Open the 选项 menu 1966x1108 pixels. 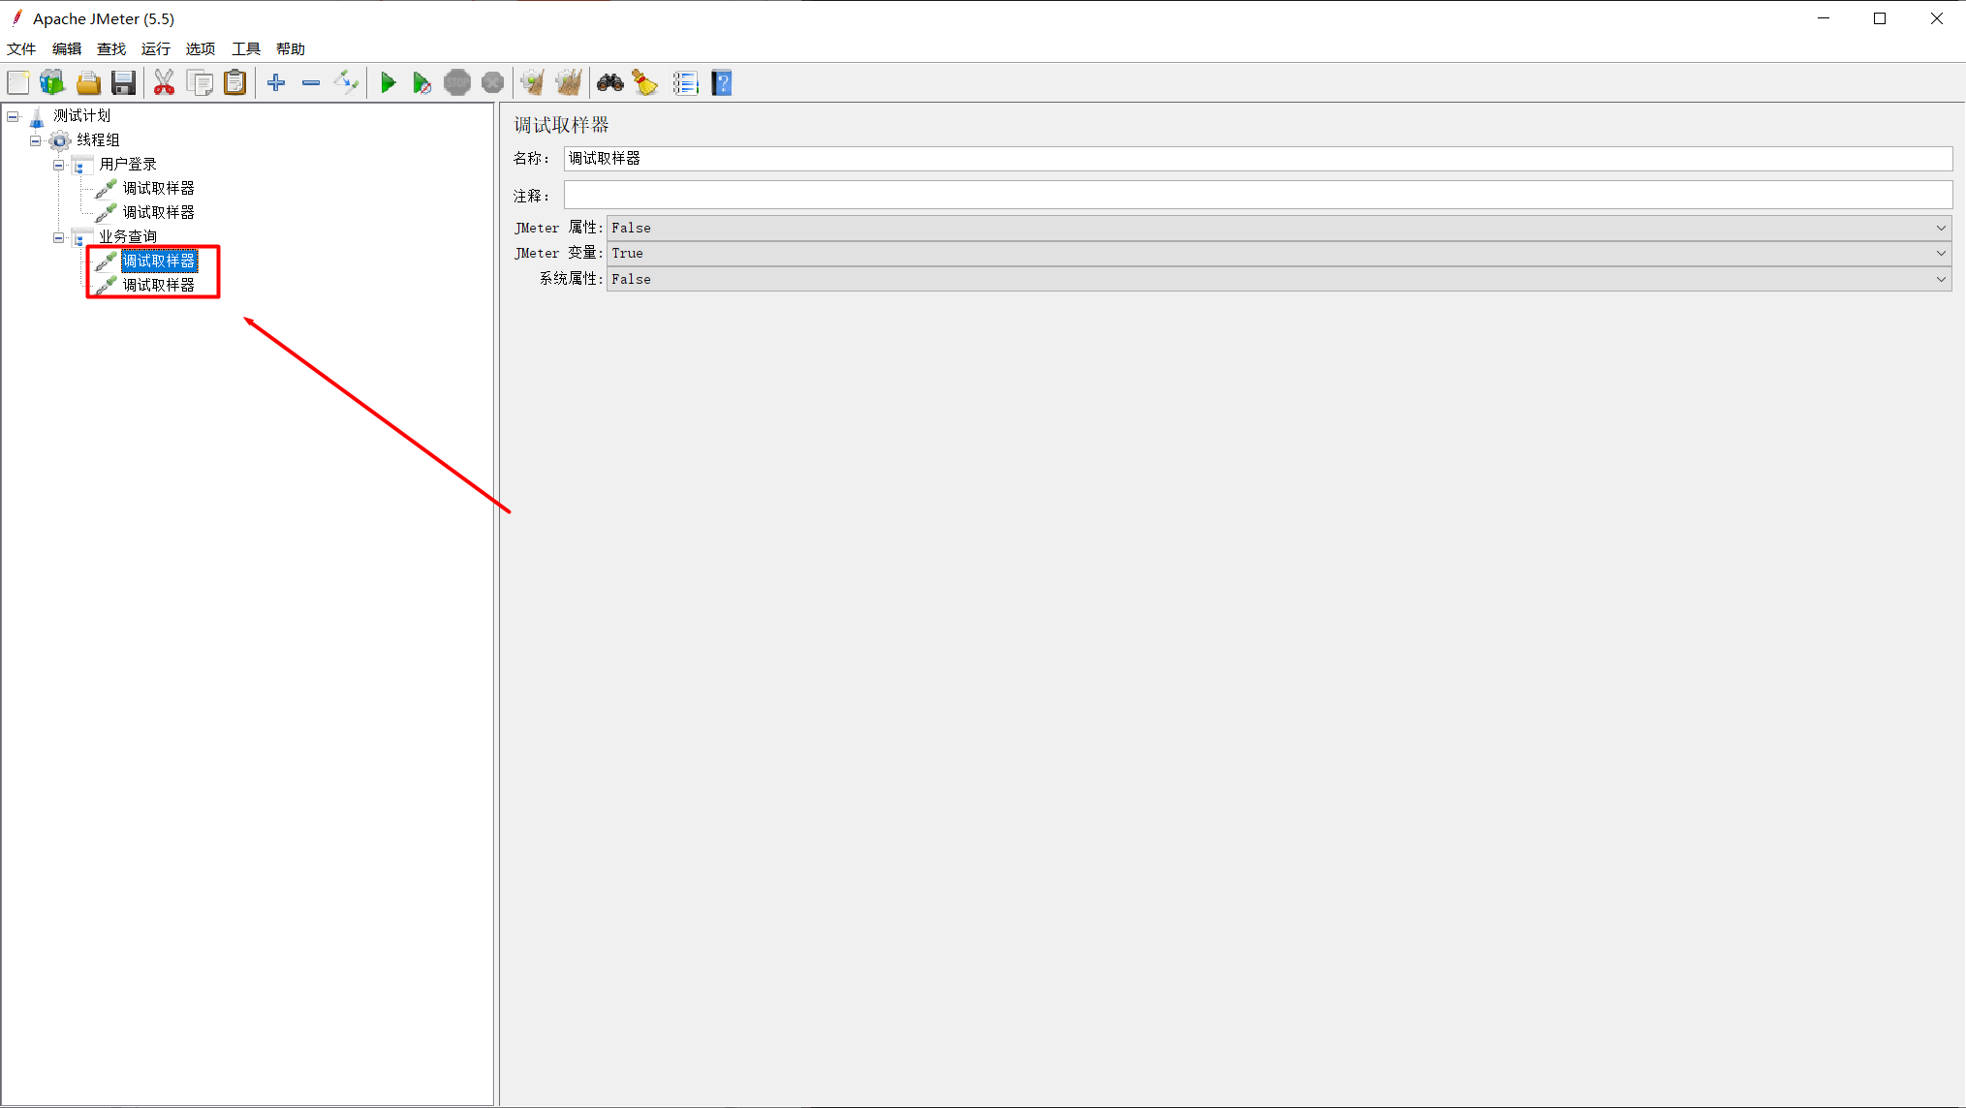pyautogui.click(x=201, y=48)
